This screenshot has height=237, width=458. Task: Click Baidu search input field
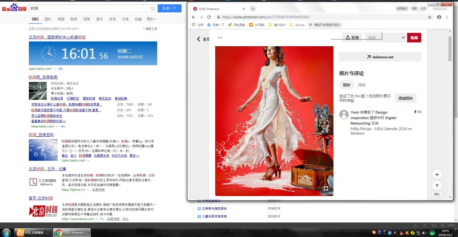[x=91, y=8]
